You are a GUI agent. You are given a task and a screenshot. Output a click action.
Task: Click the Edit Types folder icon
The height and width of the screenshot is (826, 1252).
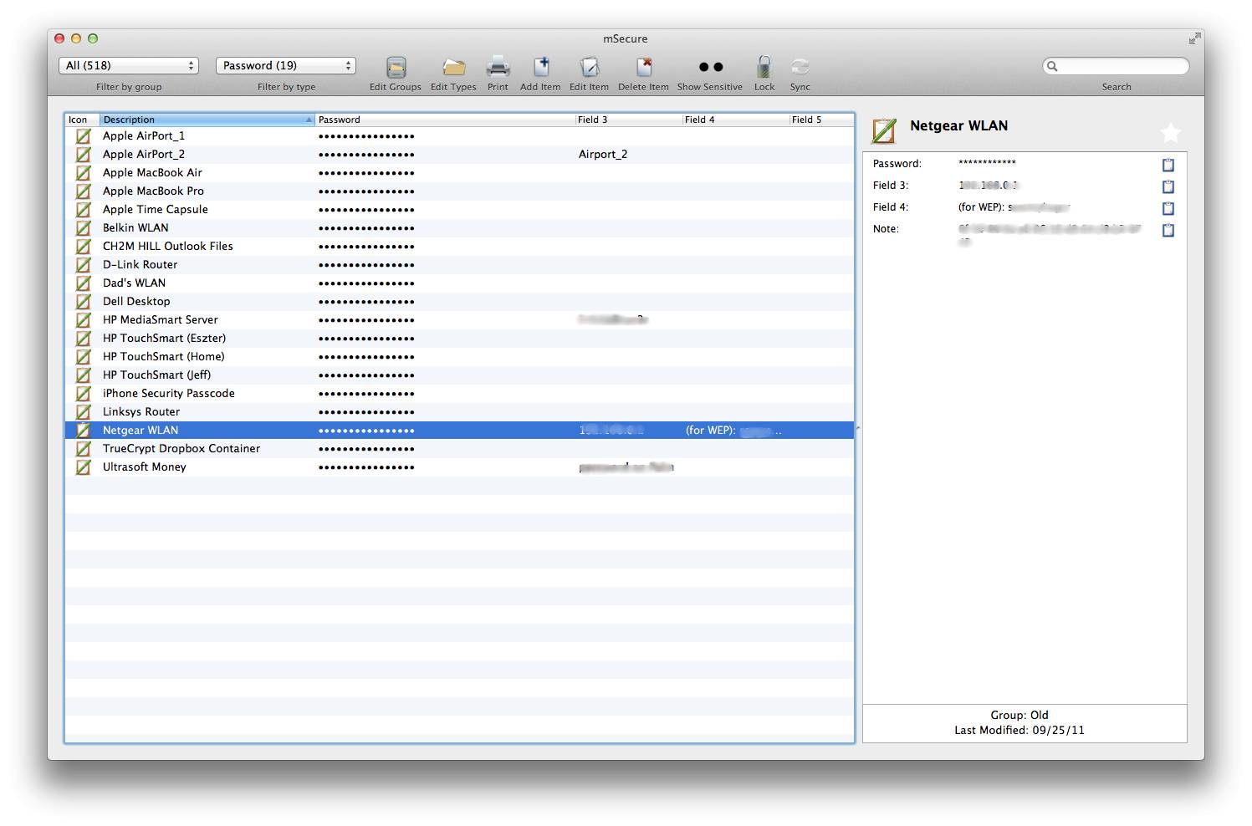(453, 68)
